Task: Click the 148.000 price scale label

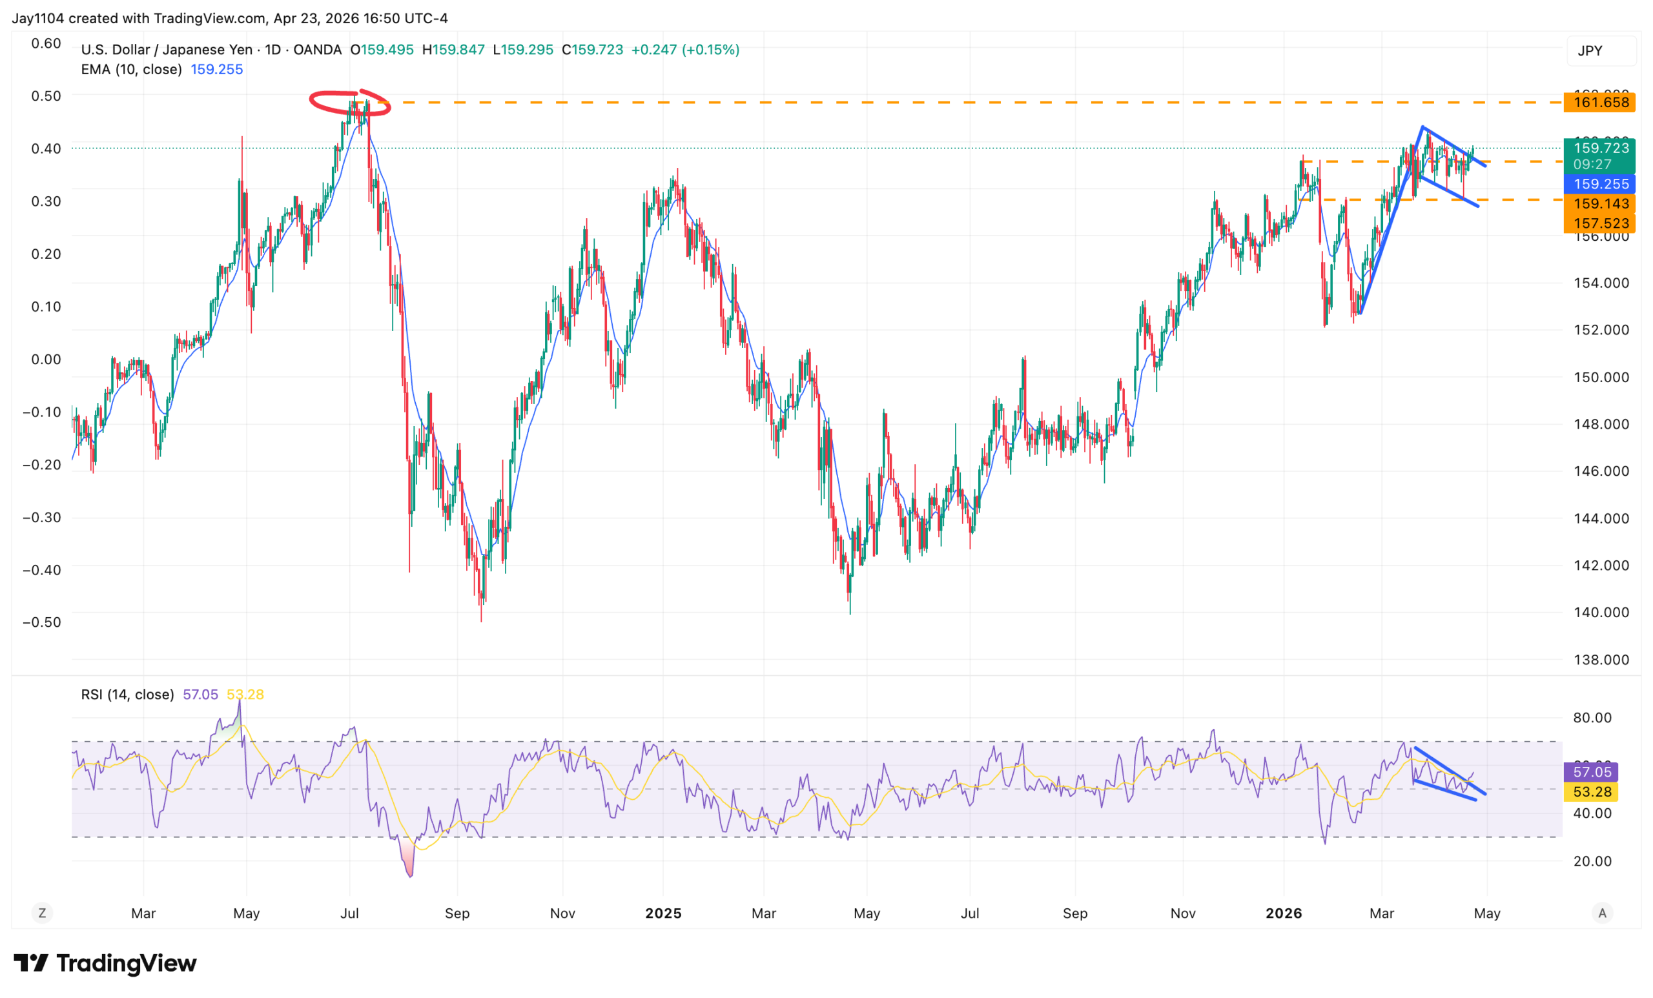Action: click(1601, 424)
